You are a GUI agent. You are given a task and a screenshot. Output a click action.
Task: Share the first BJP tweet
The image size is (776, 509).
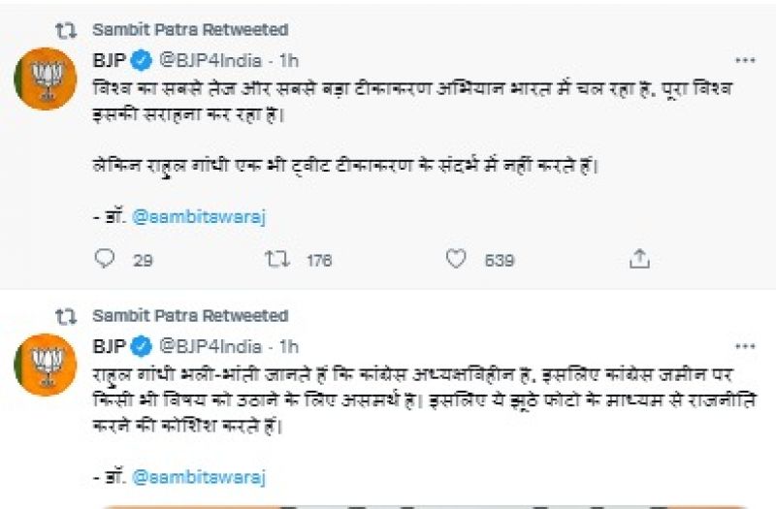pyautogui.click(x=639, y=259)
